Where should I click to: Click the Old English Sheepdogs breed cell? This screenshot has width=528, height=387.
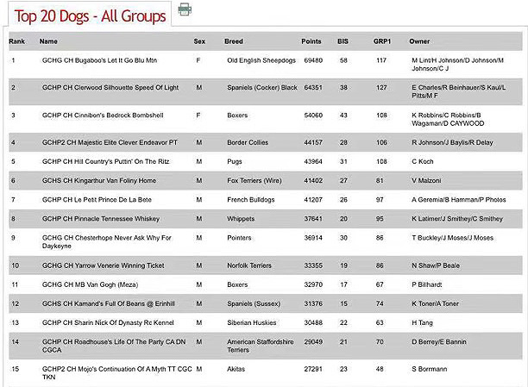[x=261, y=60]
